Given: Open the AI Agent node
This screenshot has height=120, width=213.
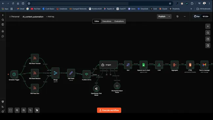Looking at the screenshot, I should [x=108, y=65].
